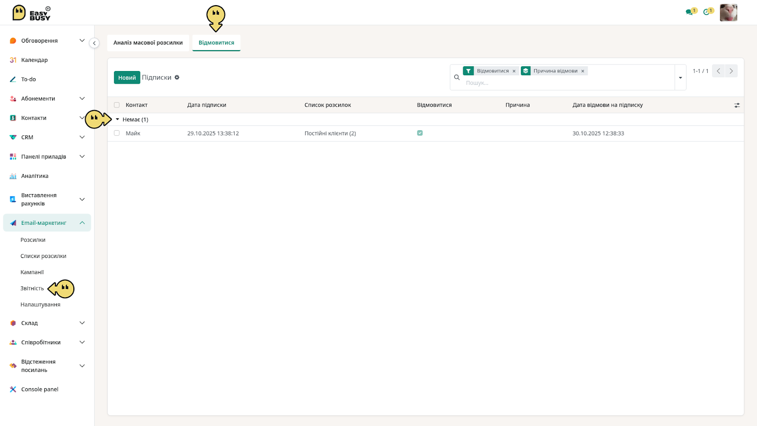The image size is (757, 426).
Task: Expand the CRM chevron
Action: [x=82, y=137]
